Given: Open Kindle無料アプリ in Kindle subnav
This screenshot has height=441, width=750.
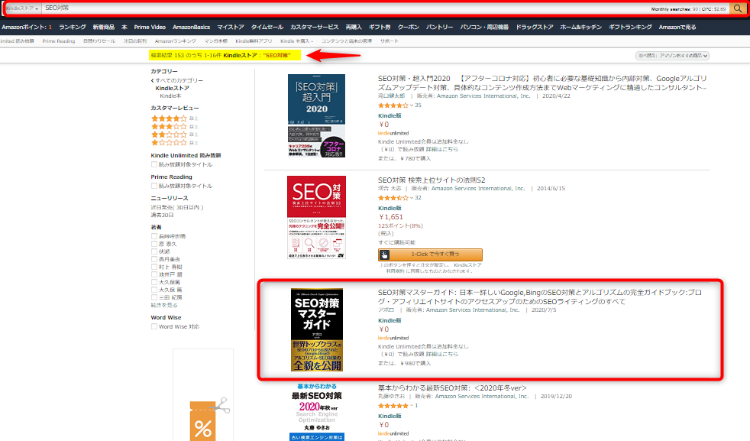Looking at the screenshot, I should coord(254,41).
